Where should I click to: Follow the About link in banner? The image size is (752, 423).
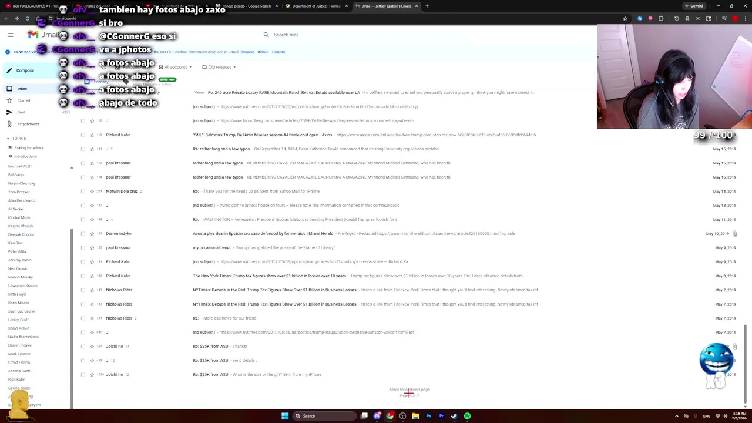[x=263, y=52]
